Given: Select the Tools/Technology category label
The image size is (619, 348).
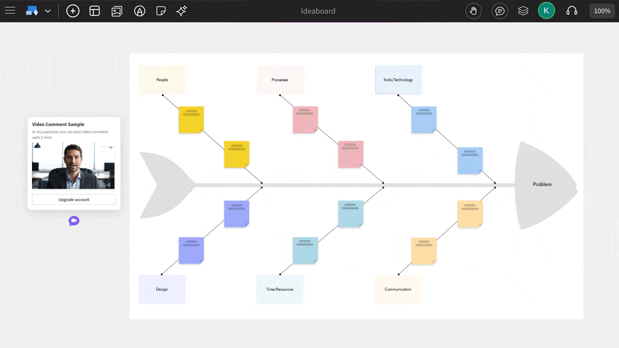Looking at the screenshot, I should pos(398,79).
